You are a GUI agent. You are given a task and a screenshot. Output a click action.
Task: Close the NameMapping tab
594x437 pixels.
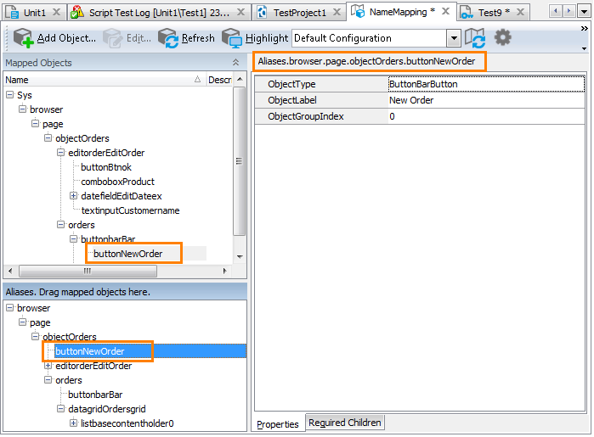coord(446,11)
